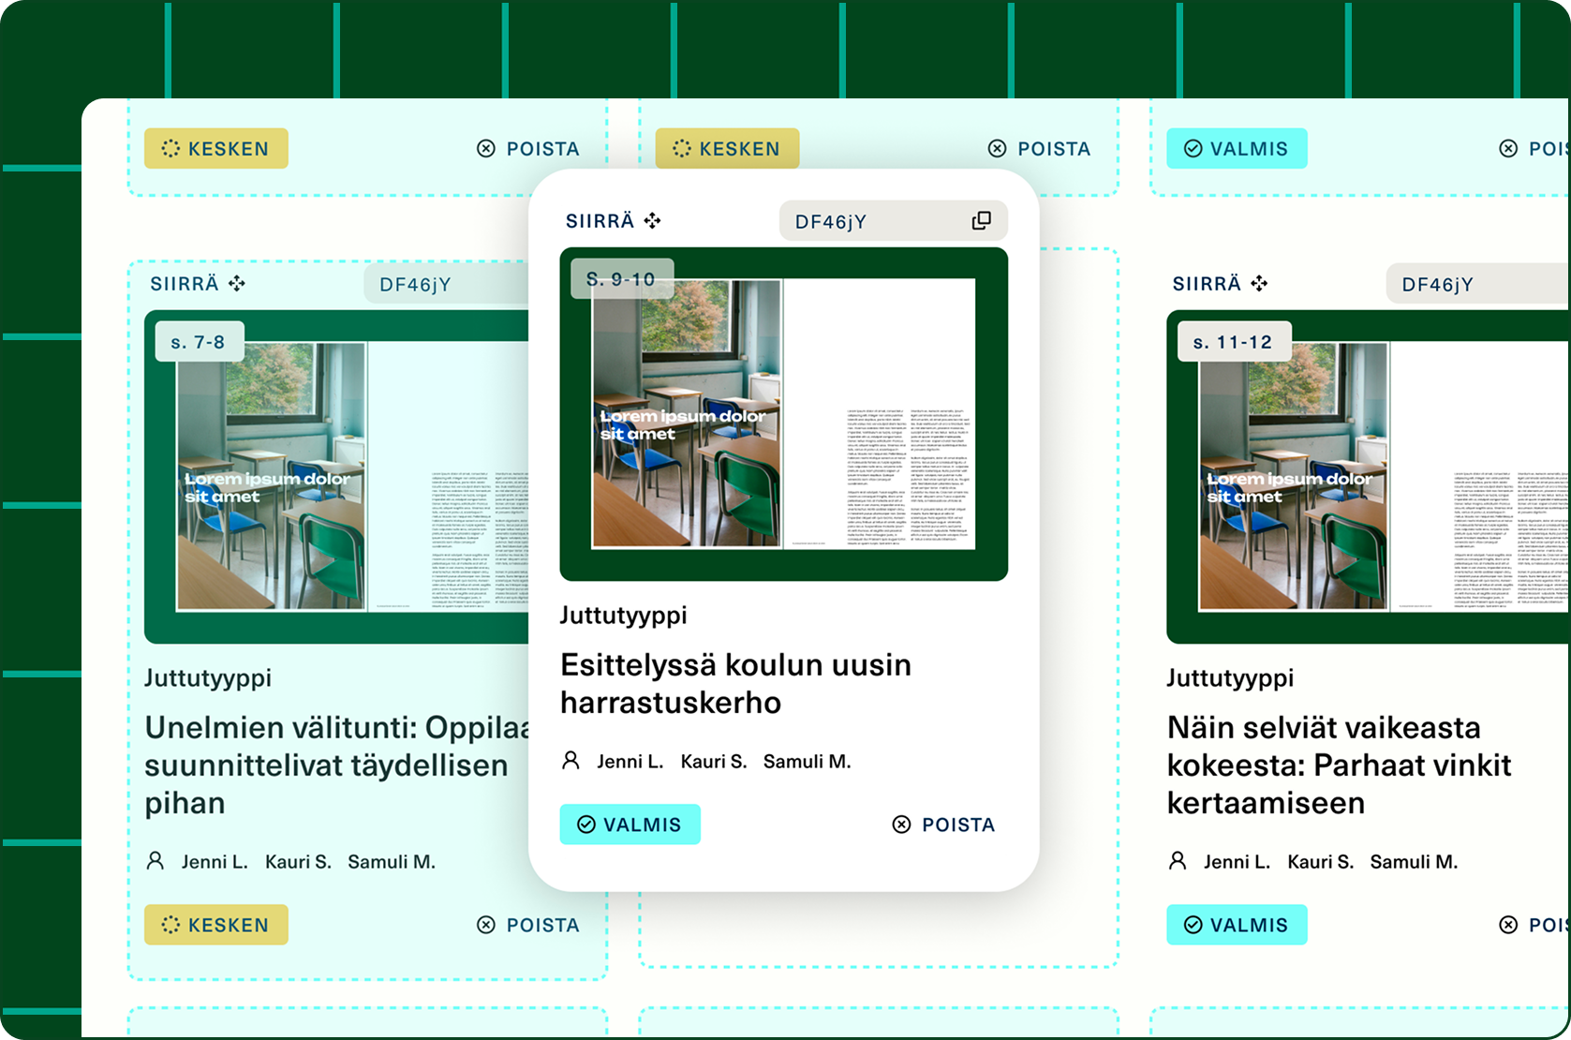Toggle the VALMIS status at the bottom of the s. 11-12 card
The height and width of the screenshot is (1040, 1571).
click(x=1237, y=925)
